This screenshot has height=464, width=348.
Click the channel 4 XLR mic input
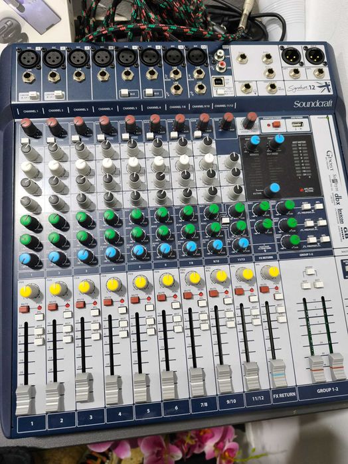pos(102,57)
